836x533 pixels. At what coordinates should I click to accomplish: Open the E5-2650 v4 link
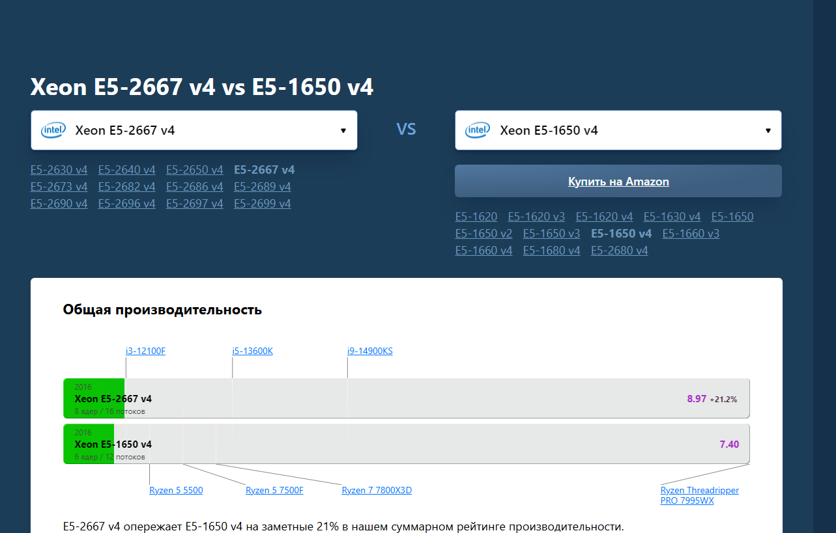[194, 170]
